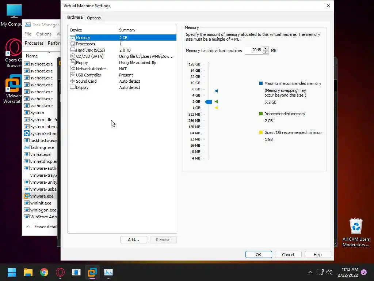Select wininit.exe process row
Image resolution: width=374 pixels, height=281 pixels.
39,203
